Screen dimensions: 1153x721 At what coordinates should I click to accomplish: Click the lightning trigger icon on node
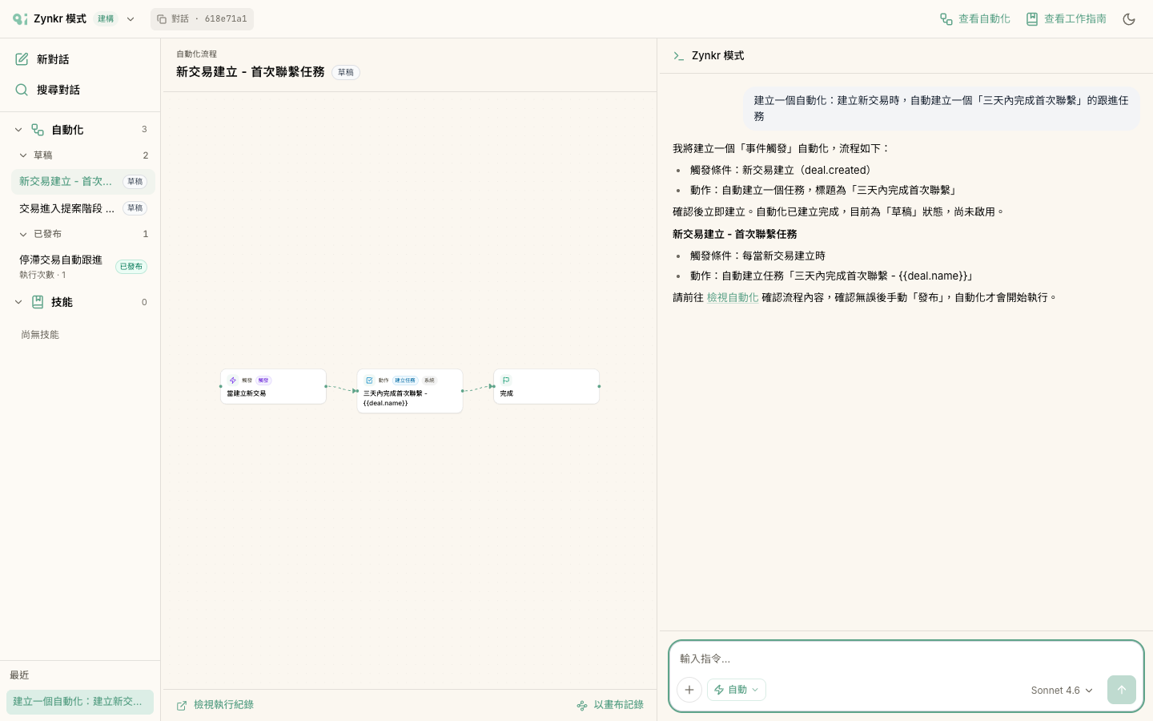click(233, 381)
